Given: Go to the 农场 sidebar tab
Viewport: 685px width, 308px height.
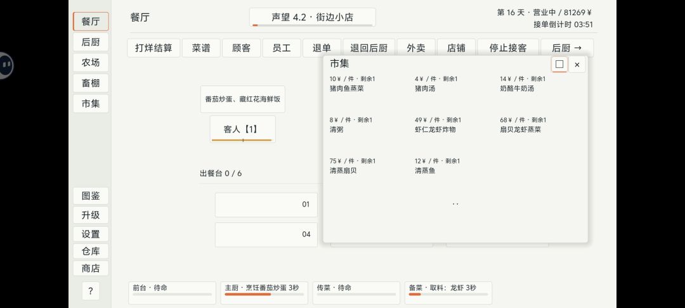Looking at the screenshot, I should click(x=91, y=62).
